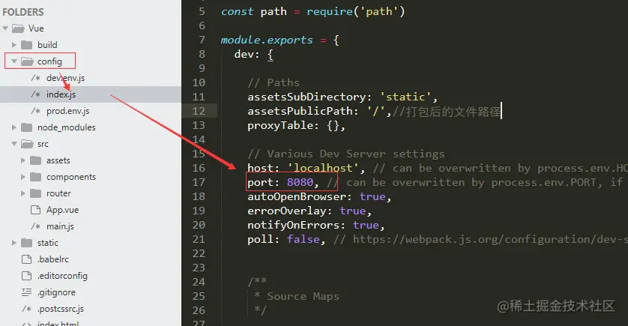
Task: Select index.js in the config folder
Action: [61, 94]
